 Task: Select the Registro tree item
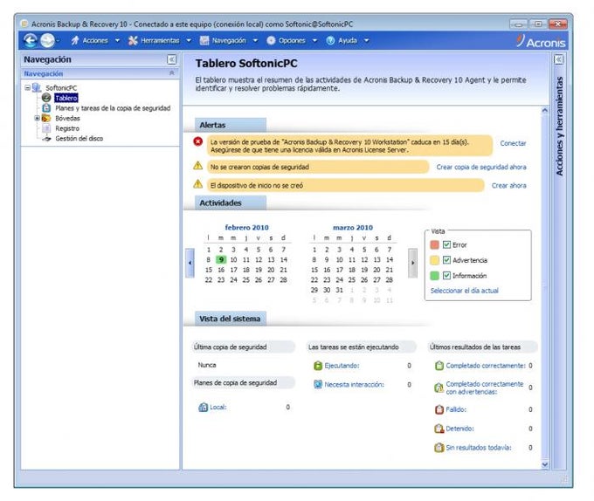point(67,128)
